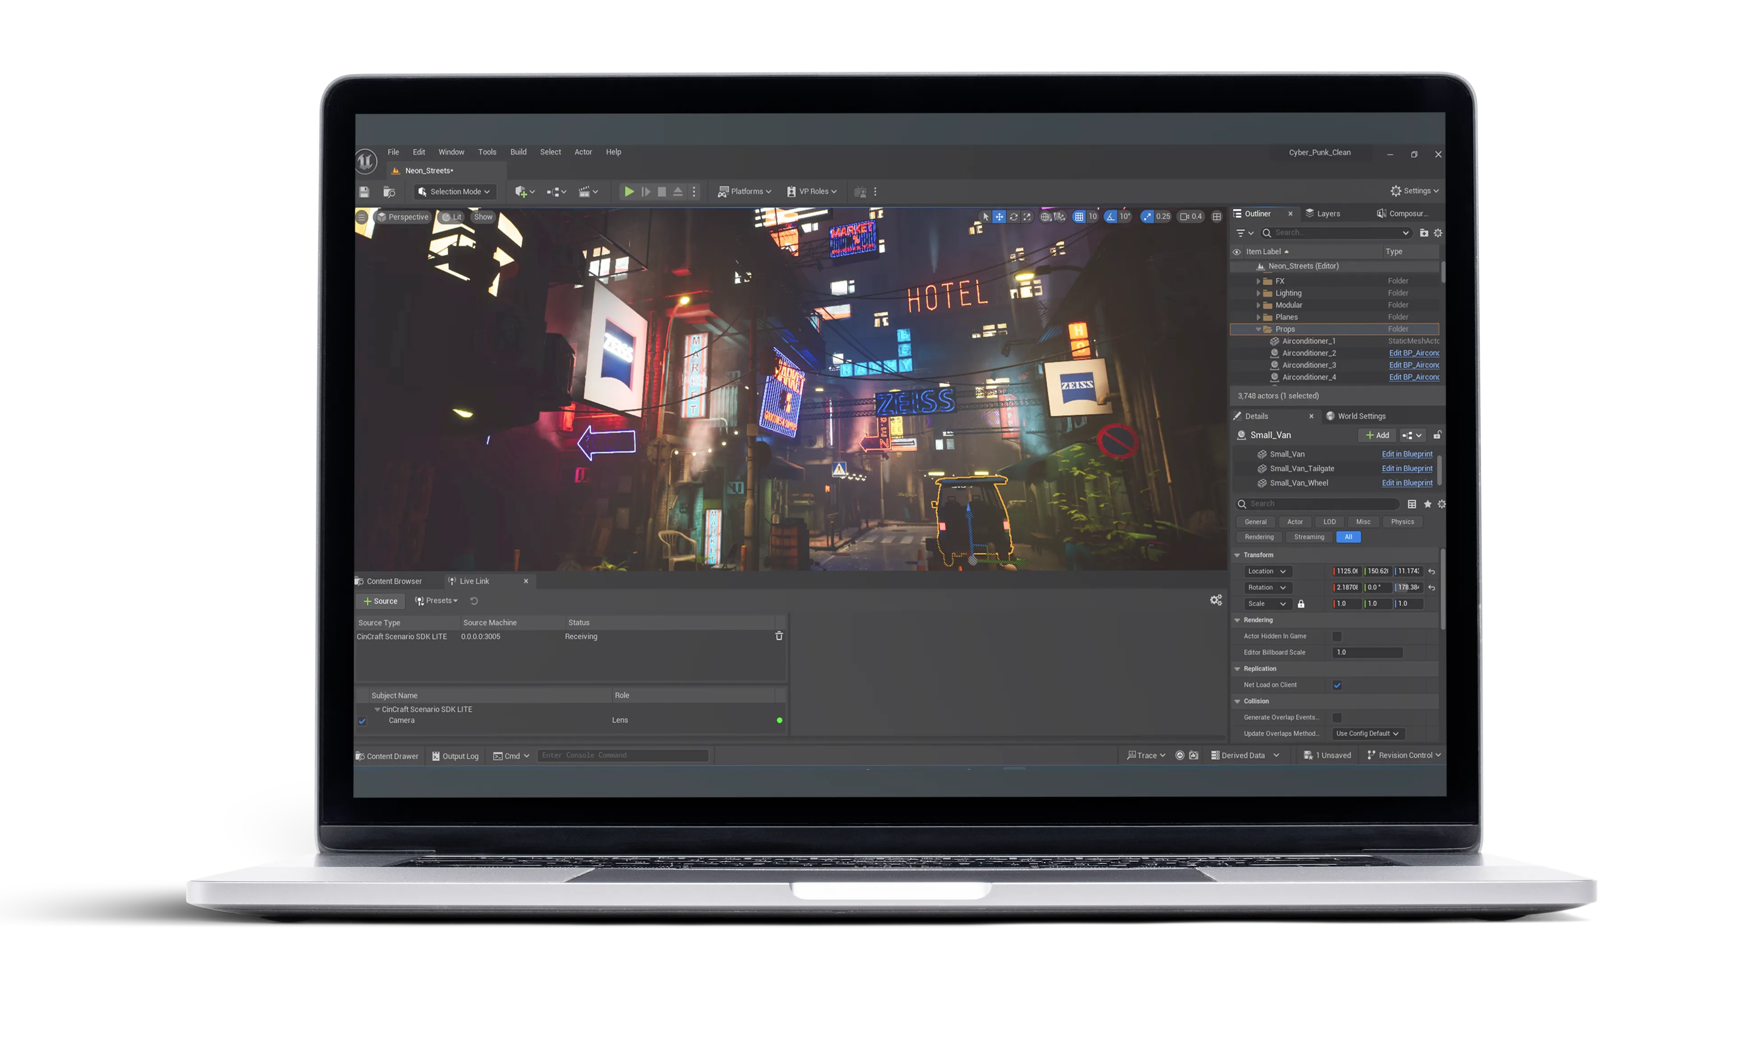
Task: Expand the FX folder in Outliner
Action: (x=1258, y=281)
